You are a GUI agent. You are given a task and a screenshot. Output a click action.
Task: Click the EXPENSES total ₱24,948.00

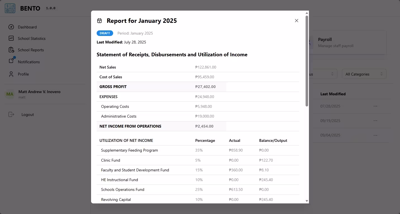tap(205, 97)
